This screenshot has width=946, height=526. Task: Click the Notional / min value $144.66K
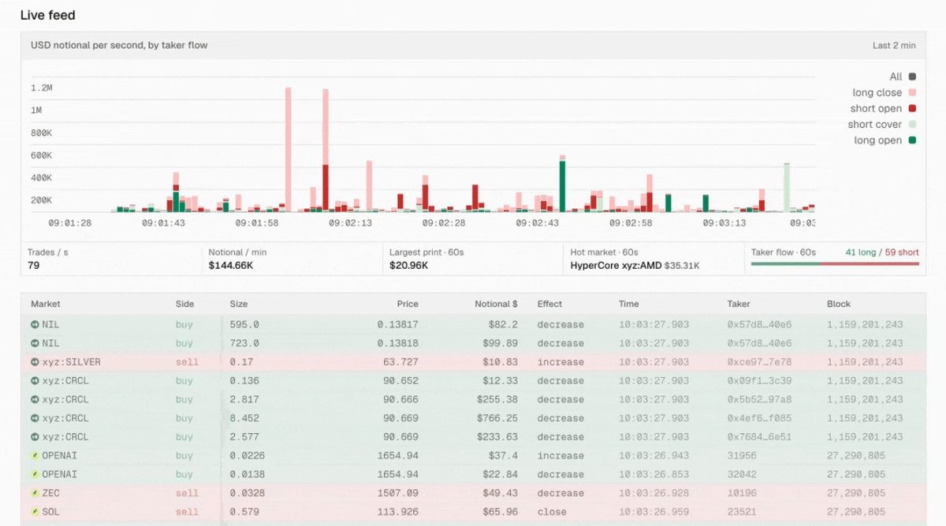point(231,266)
